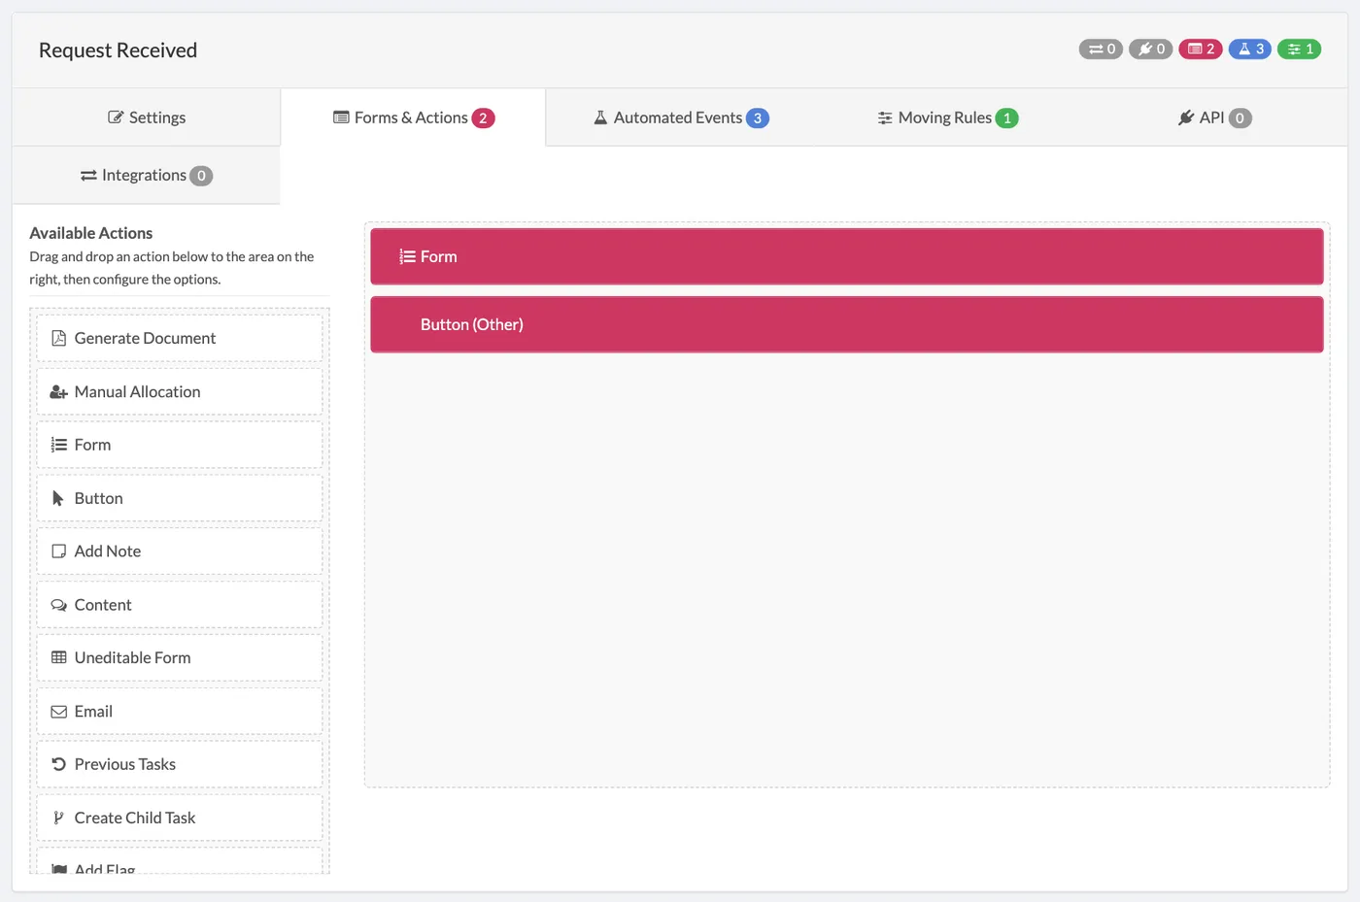Select the Manual Allocation action
This screenshot has width=1360, height=902.
coord(180,391)
